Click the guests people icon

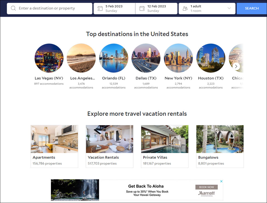(x=185, y=8)
